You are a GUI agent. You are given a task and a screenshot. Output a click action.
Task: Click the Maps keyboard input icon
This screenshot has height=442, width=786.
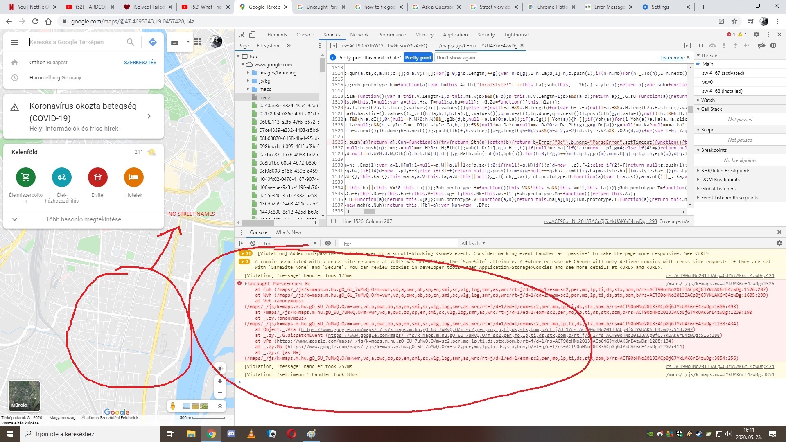pyautogui.click(x=175, y=42)
